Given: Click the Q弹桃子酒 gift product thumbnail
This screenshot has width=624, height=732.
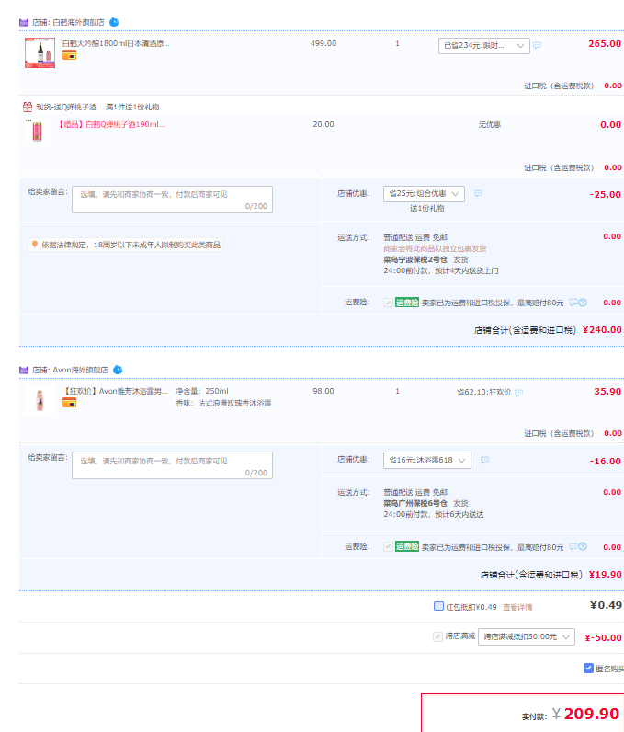Looking at the screenshot, I should (37, 131).
